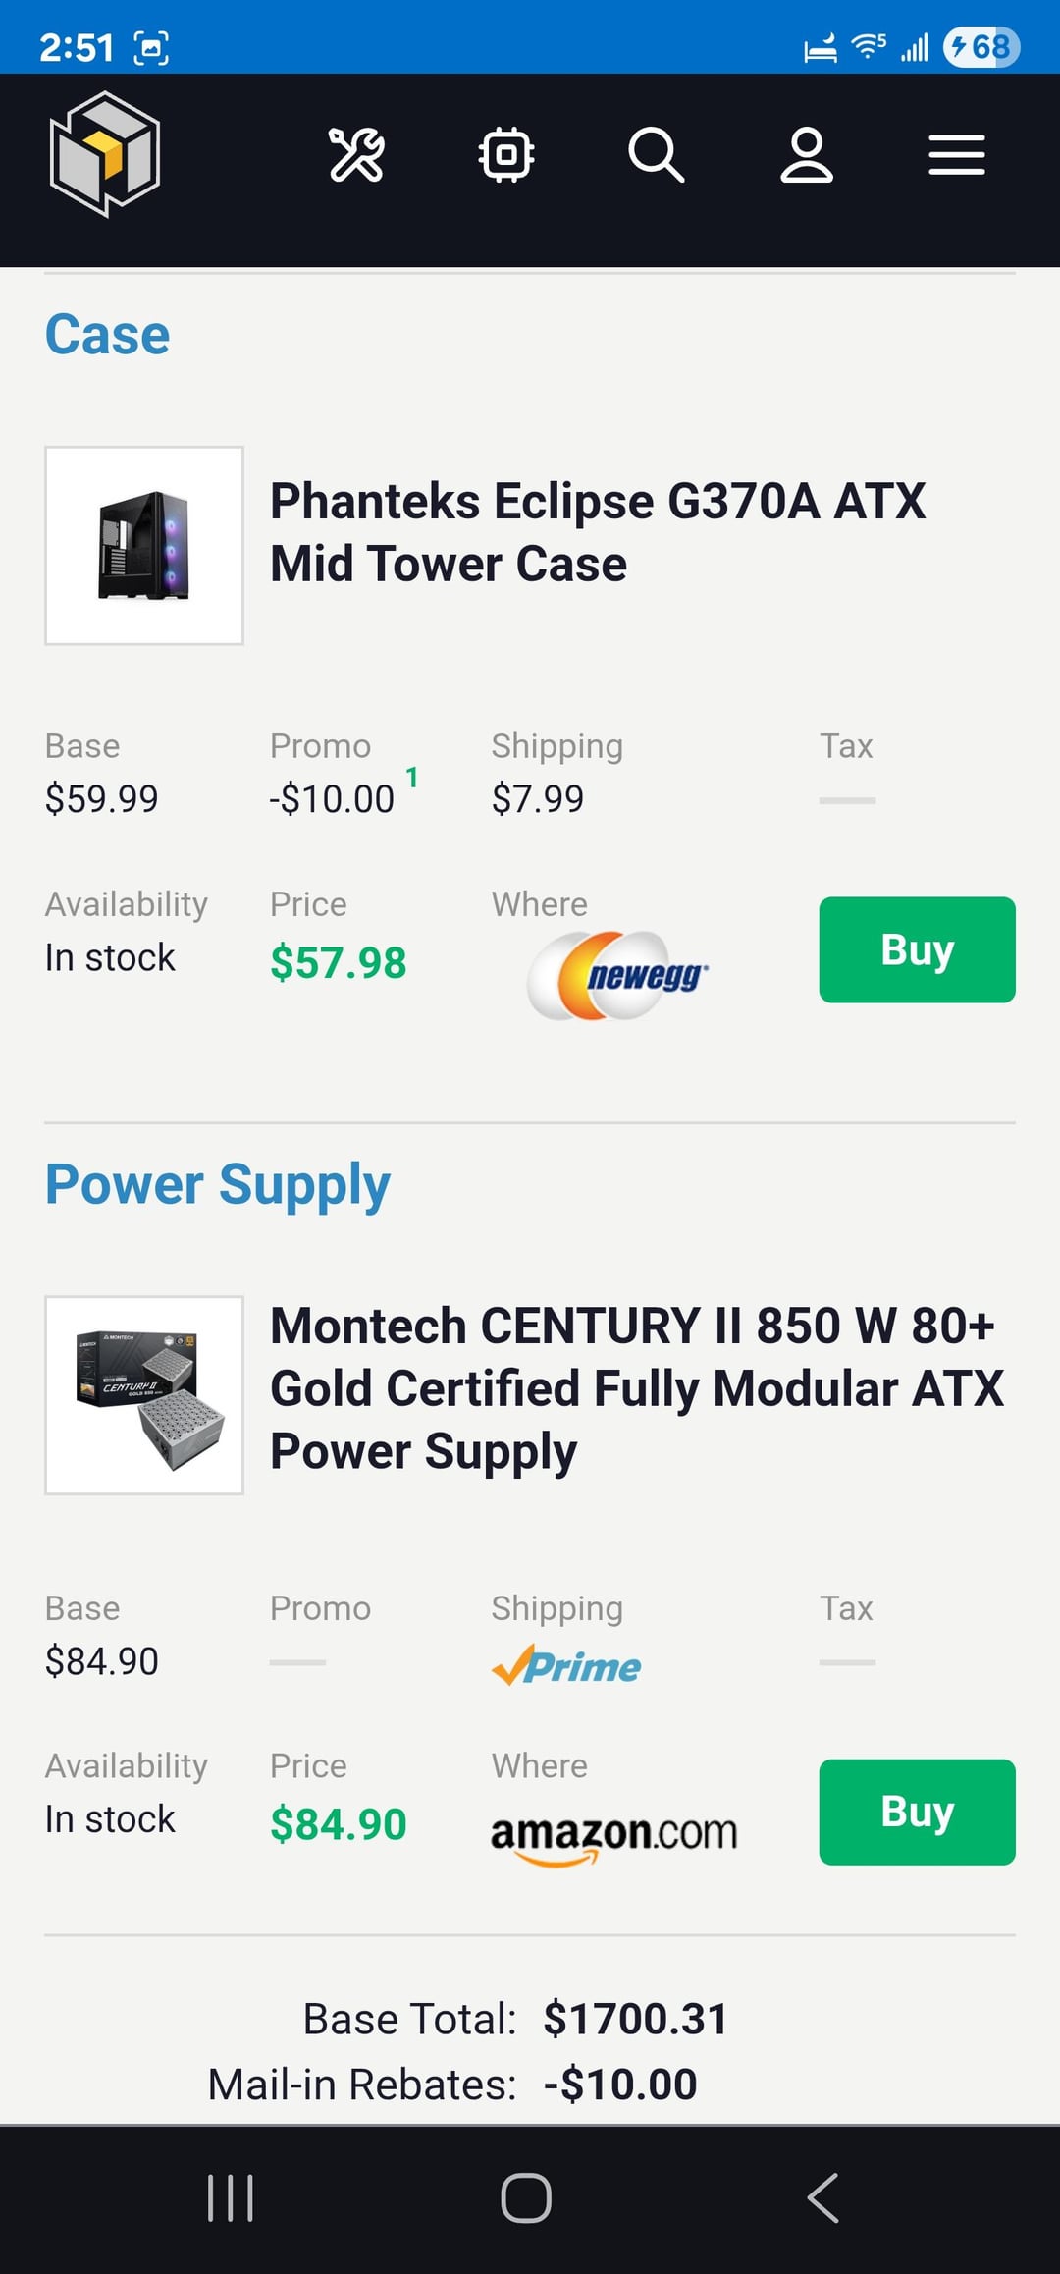This screenshot has height=2274, width=1060.
Task: Buy the Montech power supply
Action: click(917, 1812)
